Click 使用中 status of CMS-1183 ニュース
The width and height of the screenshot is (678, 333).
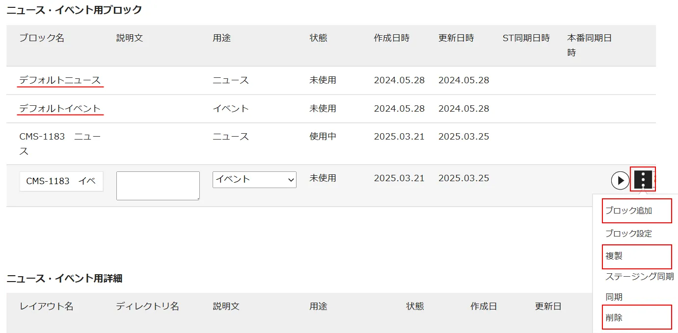point(323,137)
